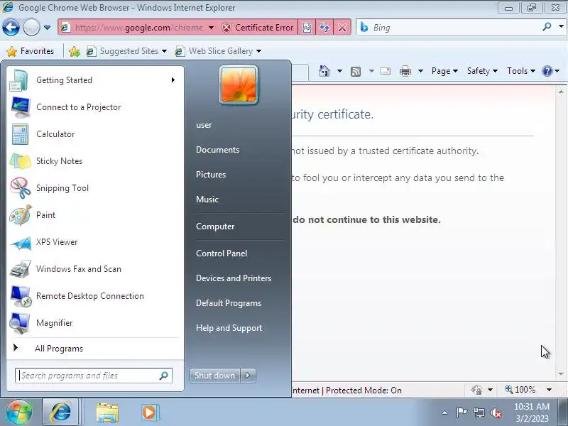Open Windows Media Player from taskbar
568x426 pixels.
point(149,413)
